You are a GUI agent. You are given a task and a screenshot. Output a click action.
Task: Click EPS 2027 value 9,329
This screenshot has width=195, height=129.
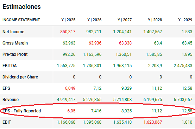click(x=126, y=88)
